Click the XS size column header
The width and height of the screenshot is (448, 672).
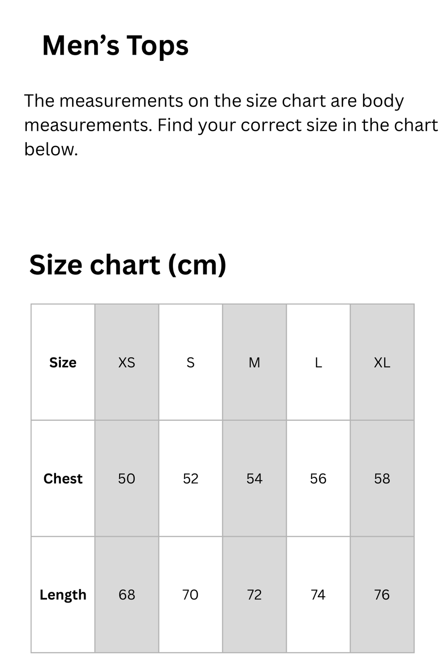click(127, 362)
